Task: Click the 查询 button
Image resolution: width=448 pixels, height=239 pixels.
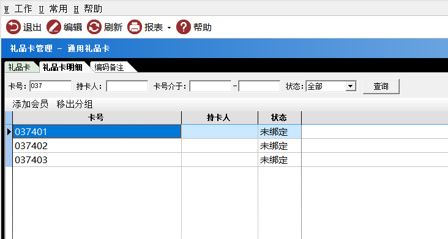Action: 381,86
